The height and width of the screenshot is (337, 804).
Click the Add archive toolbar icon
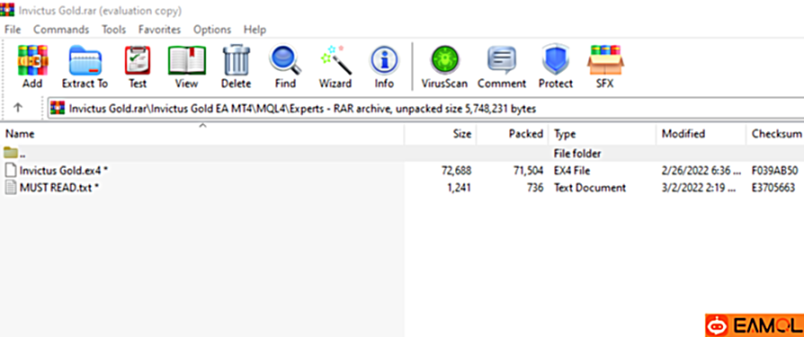coord(32,60)
